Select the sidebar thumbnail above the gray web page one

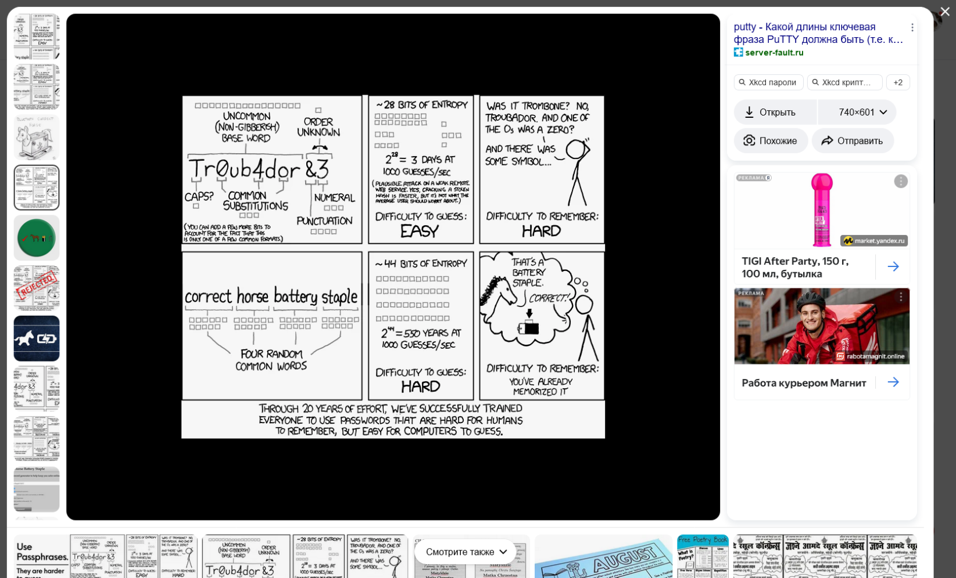click(x=37, y=439)
